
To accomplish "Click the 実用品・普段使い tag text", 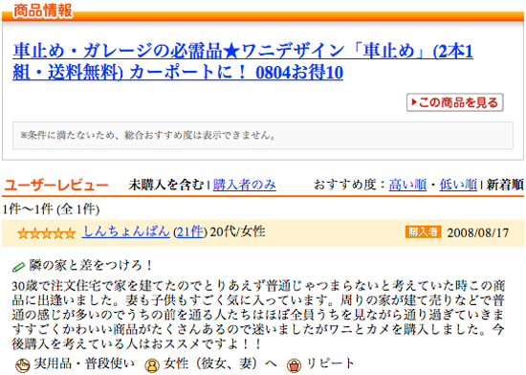I will tap(84, 364).
